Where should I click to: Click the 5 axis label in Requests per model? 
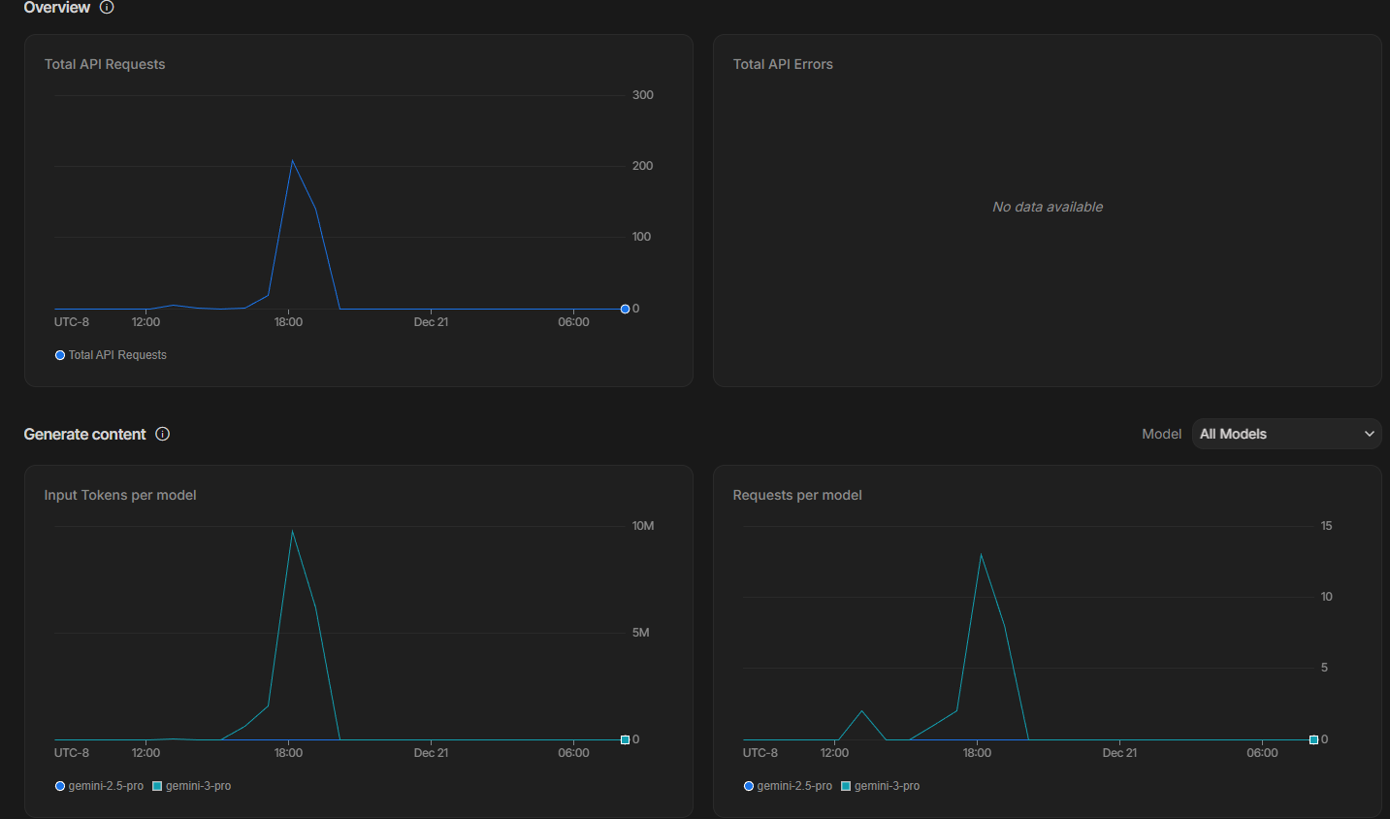(x=1324, y=668)
